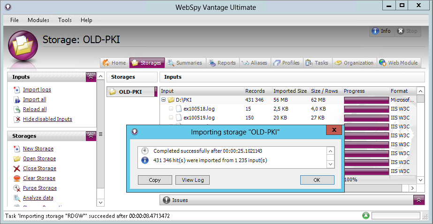Collapse the Storages side panel
This screenshot has height=224, width=433.
point(91,136)
